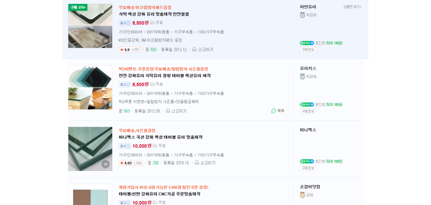Open seller link 손잡이닷컴

310,186
